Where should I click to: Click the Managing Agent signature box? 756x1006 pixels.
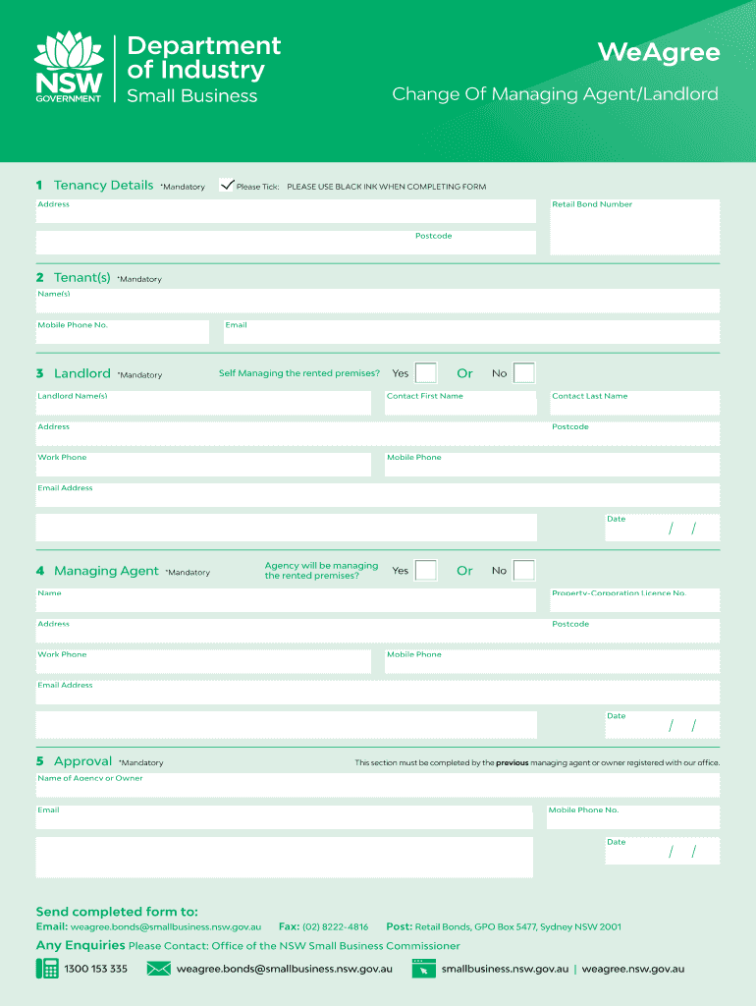coord(286,725)
